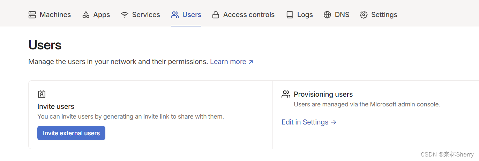Screen dimensions: 479x161
Task: Open the DNS tab
Action: pos(336,15)
